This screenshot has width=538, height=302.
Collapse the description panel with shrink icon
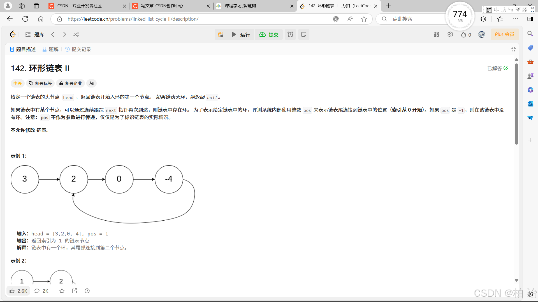click(x=514, y=49)
